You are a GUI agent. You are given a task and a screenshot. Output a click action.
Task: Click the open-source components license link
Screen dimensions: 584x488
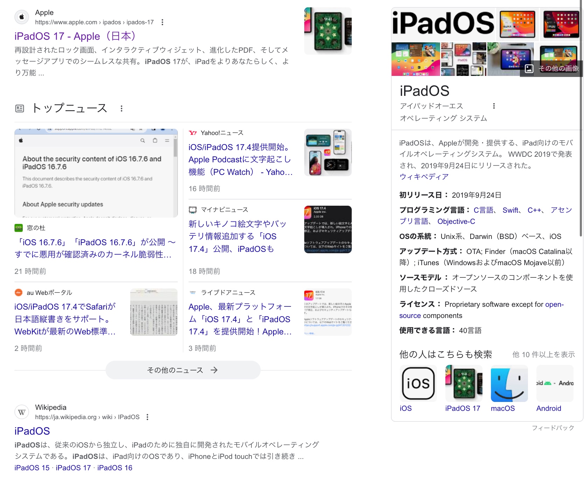(481, 310)
